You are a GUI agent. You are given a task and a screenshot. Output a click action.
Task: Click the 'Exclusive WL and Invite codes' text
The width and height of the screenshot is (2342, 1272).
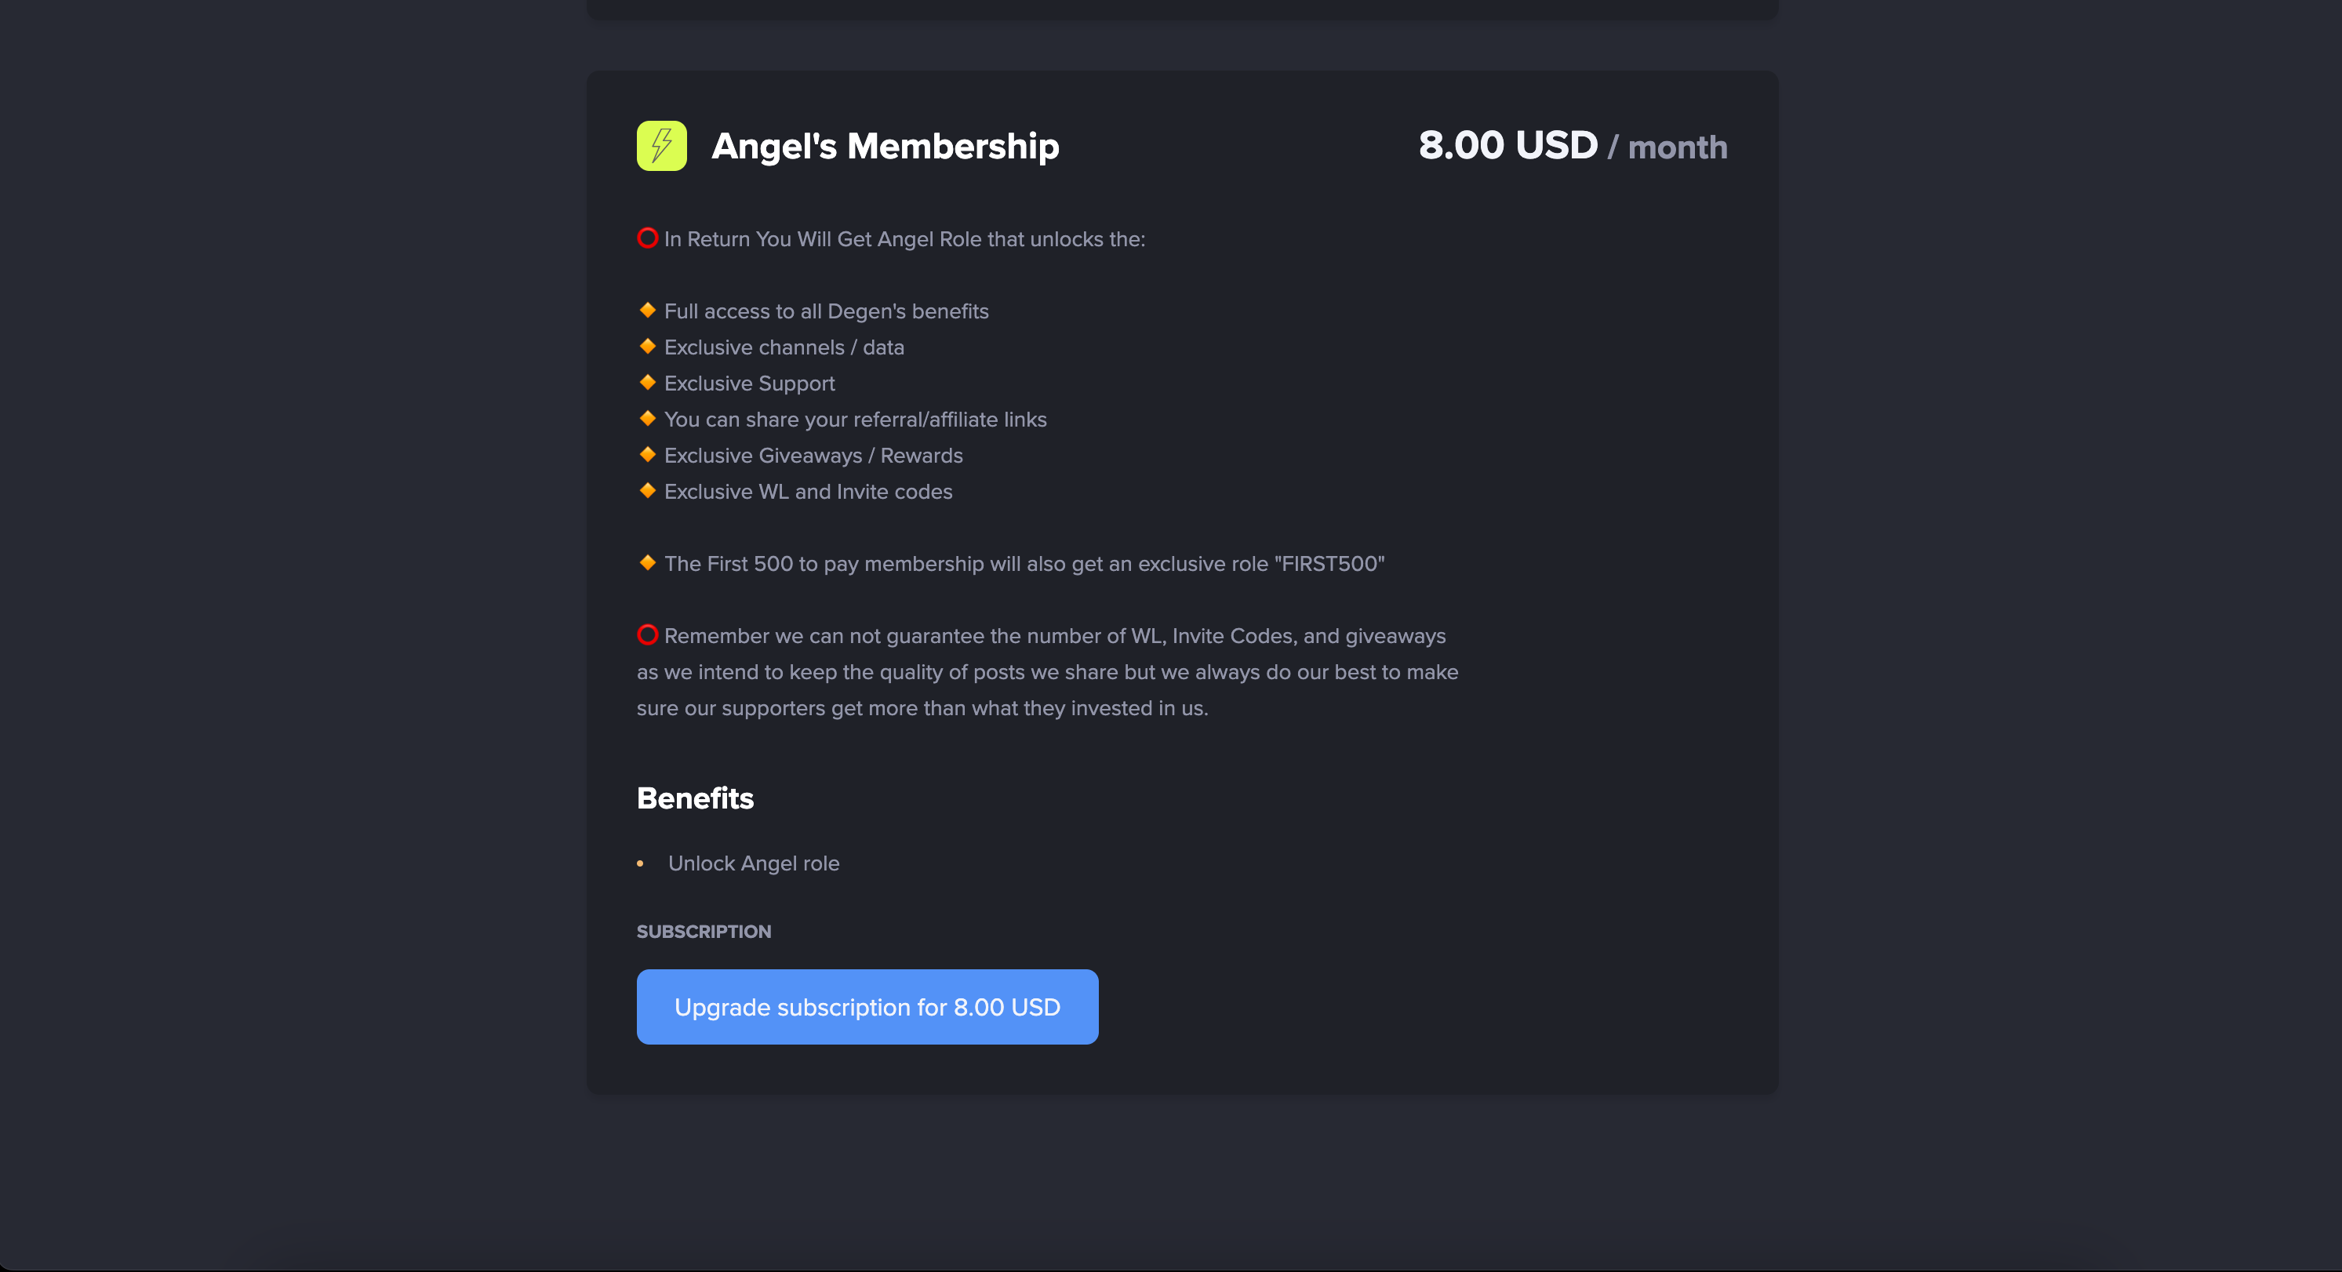808,492
